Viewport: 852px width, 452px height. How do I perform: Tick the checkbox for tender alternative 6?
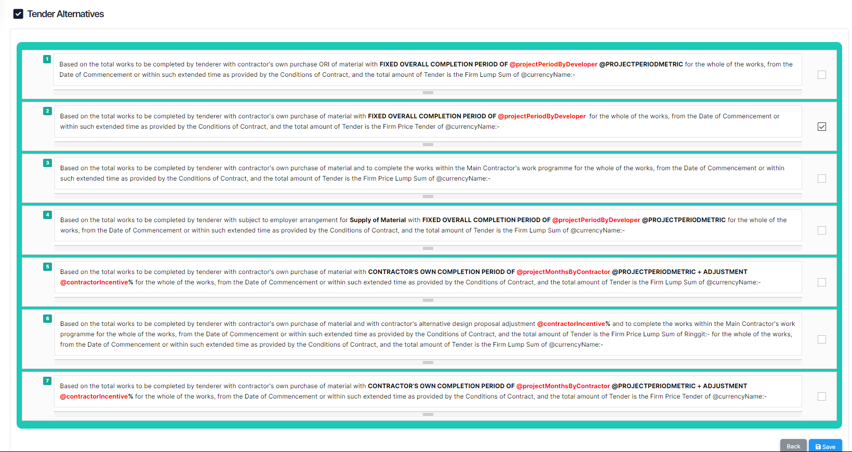coord(822,339)
